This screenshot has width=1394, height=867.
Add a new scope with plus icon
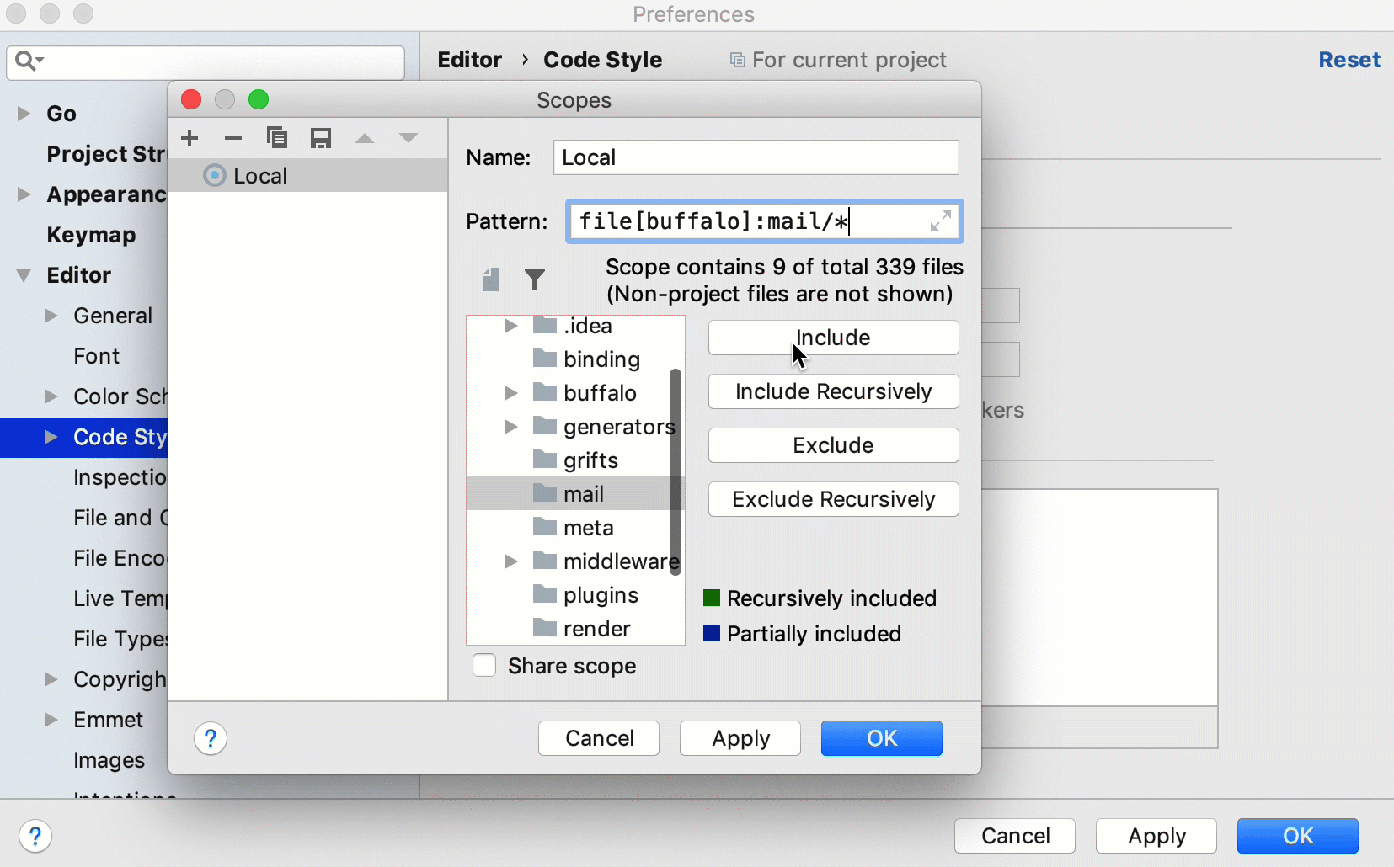(x=190, y=138)
